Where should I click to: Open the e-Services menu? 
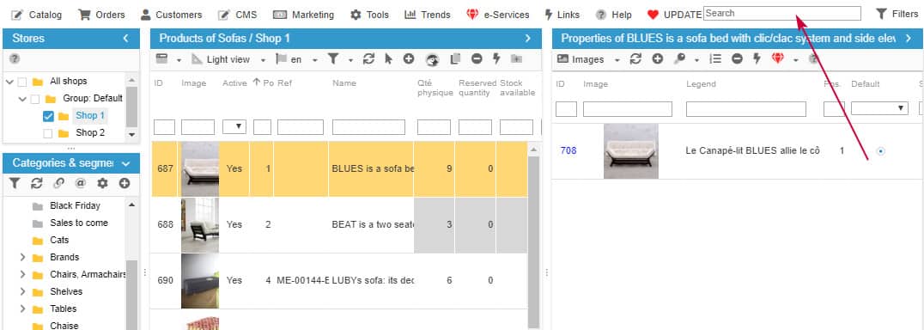point(497,15)
